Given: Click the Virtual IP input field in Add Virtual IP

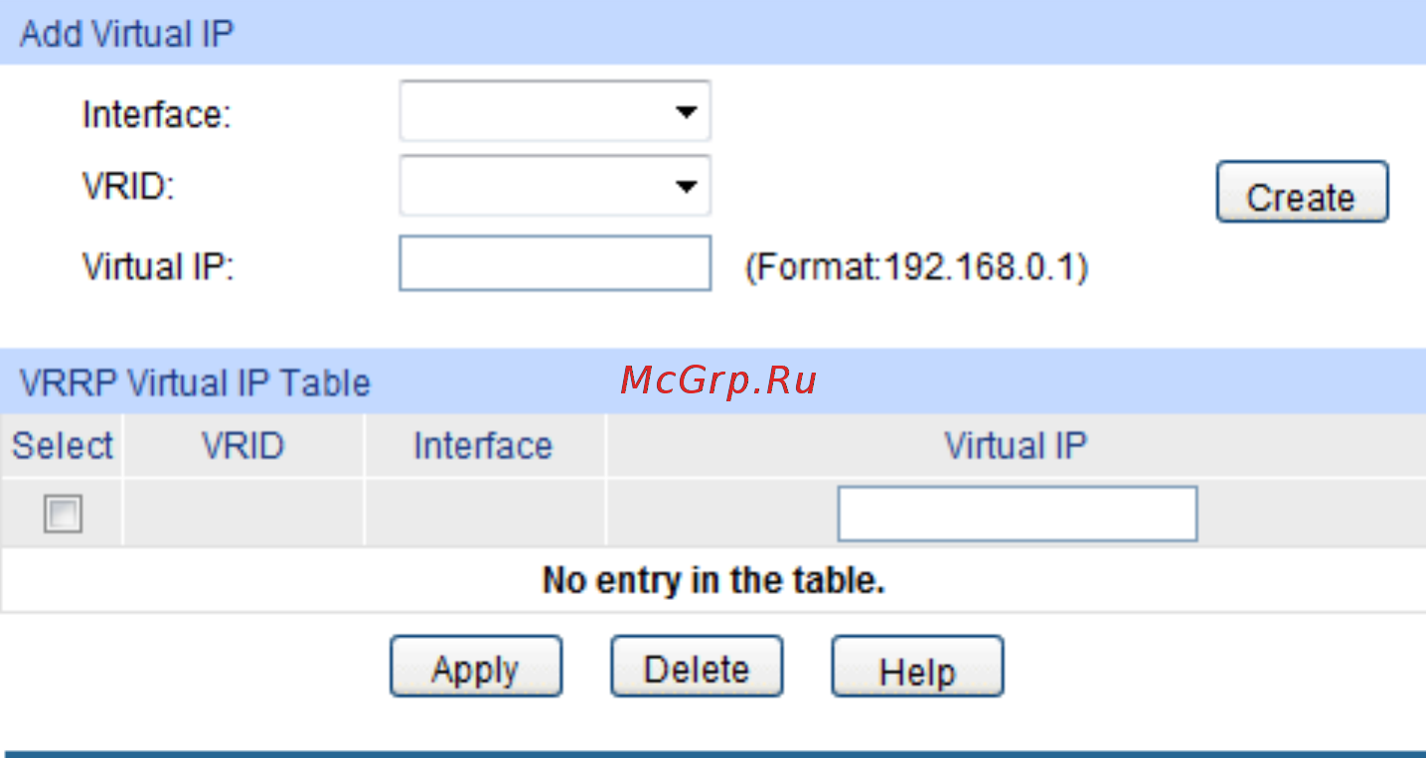Looking at the screenshot, I should pyautogui.click(x=555, y=263).
